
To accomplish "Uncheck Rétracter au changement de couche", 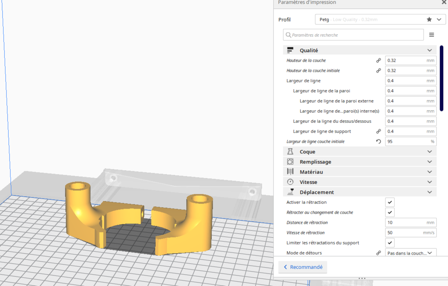I will point(390,212).
